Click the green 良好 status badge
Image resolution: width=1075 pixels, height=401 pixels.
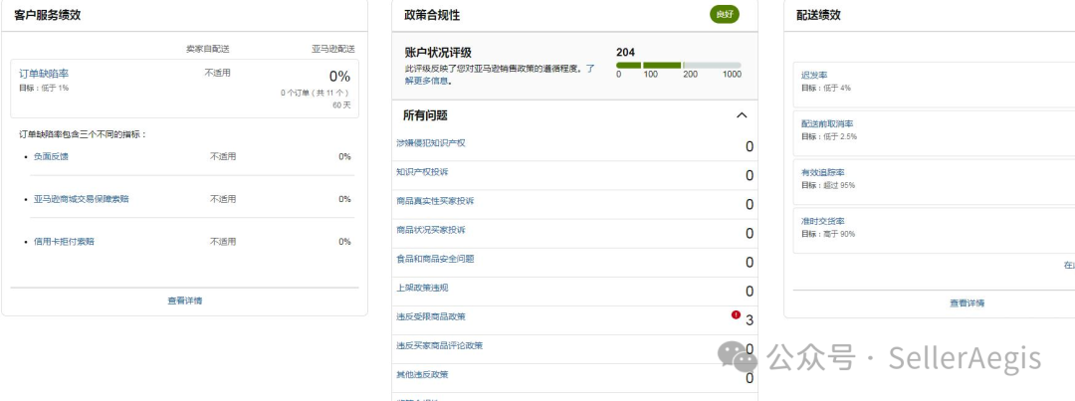coord(724,14)
